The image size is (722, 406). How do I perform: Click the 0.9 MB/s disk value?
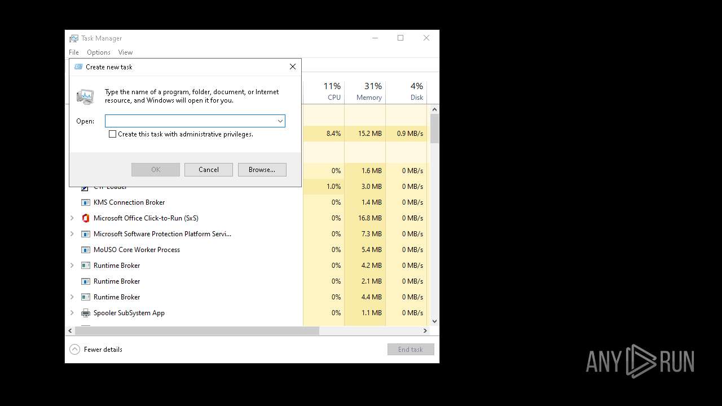(x=410, y=134)
